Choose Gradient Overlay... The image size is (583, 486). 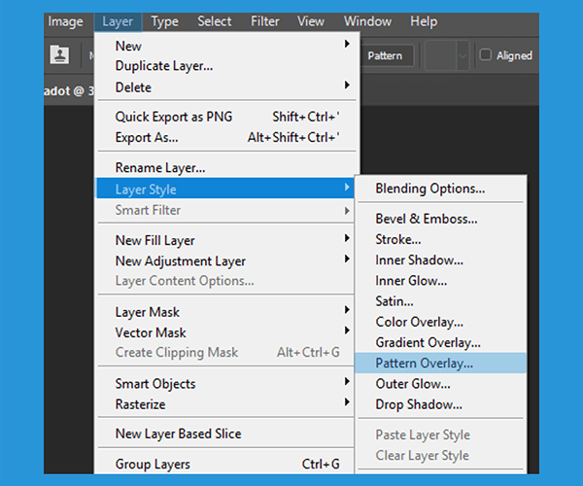click(x=440, y=342)
